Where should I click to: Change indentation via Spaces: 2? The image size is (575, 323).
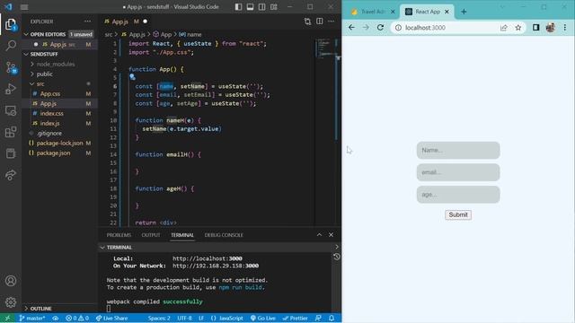pyautogui.click(x=159, y=319)
